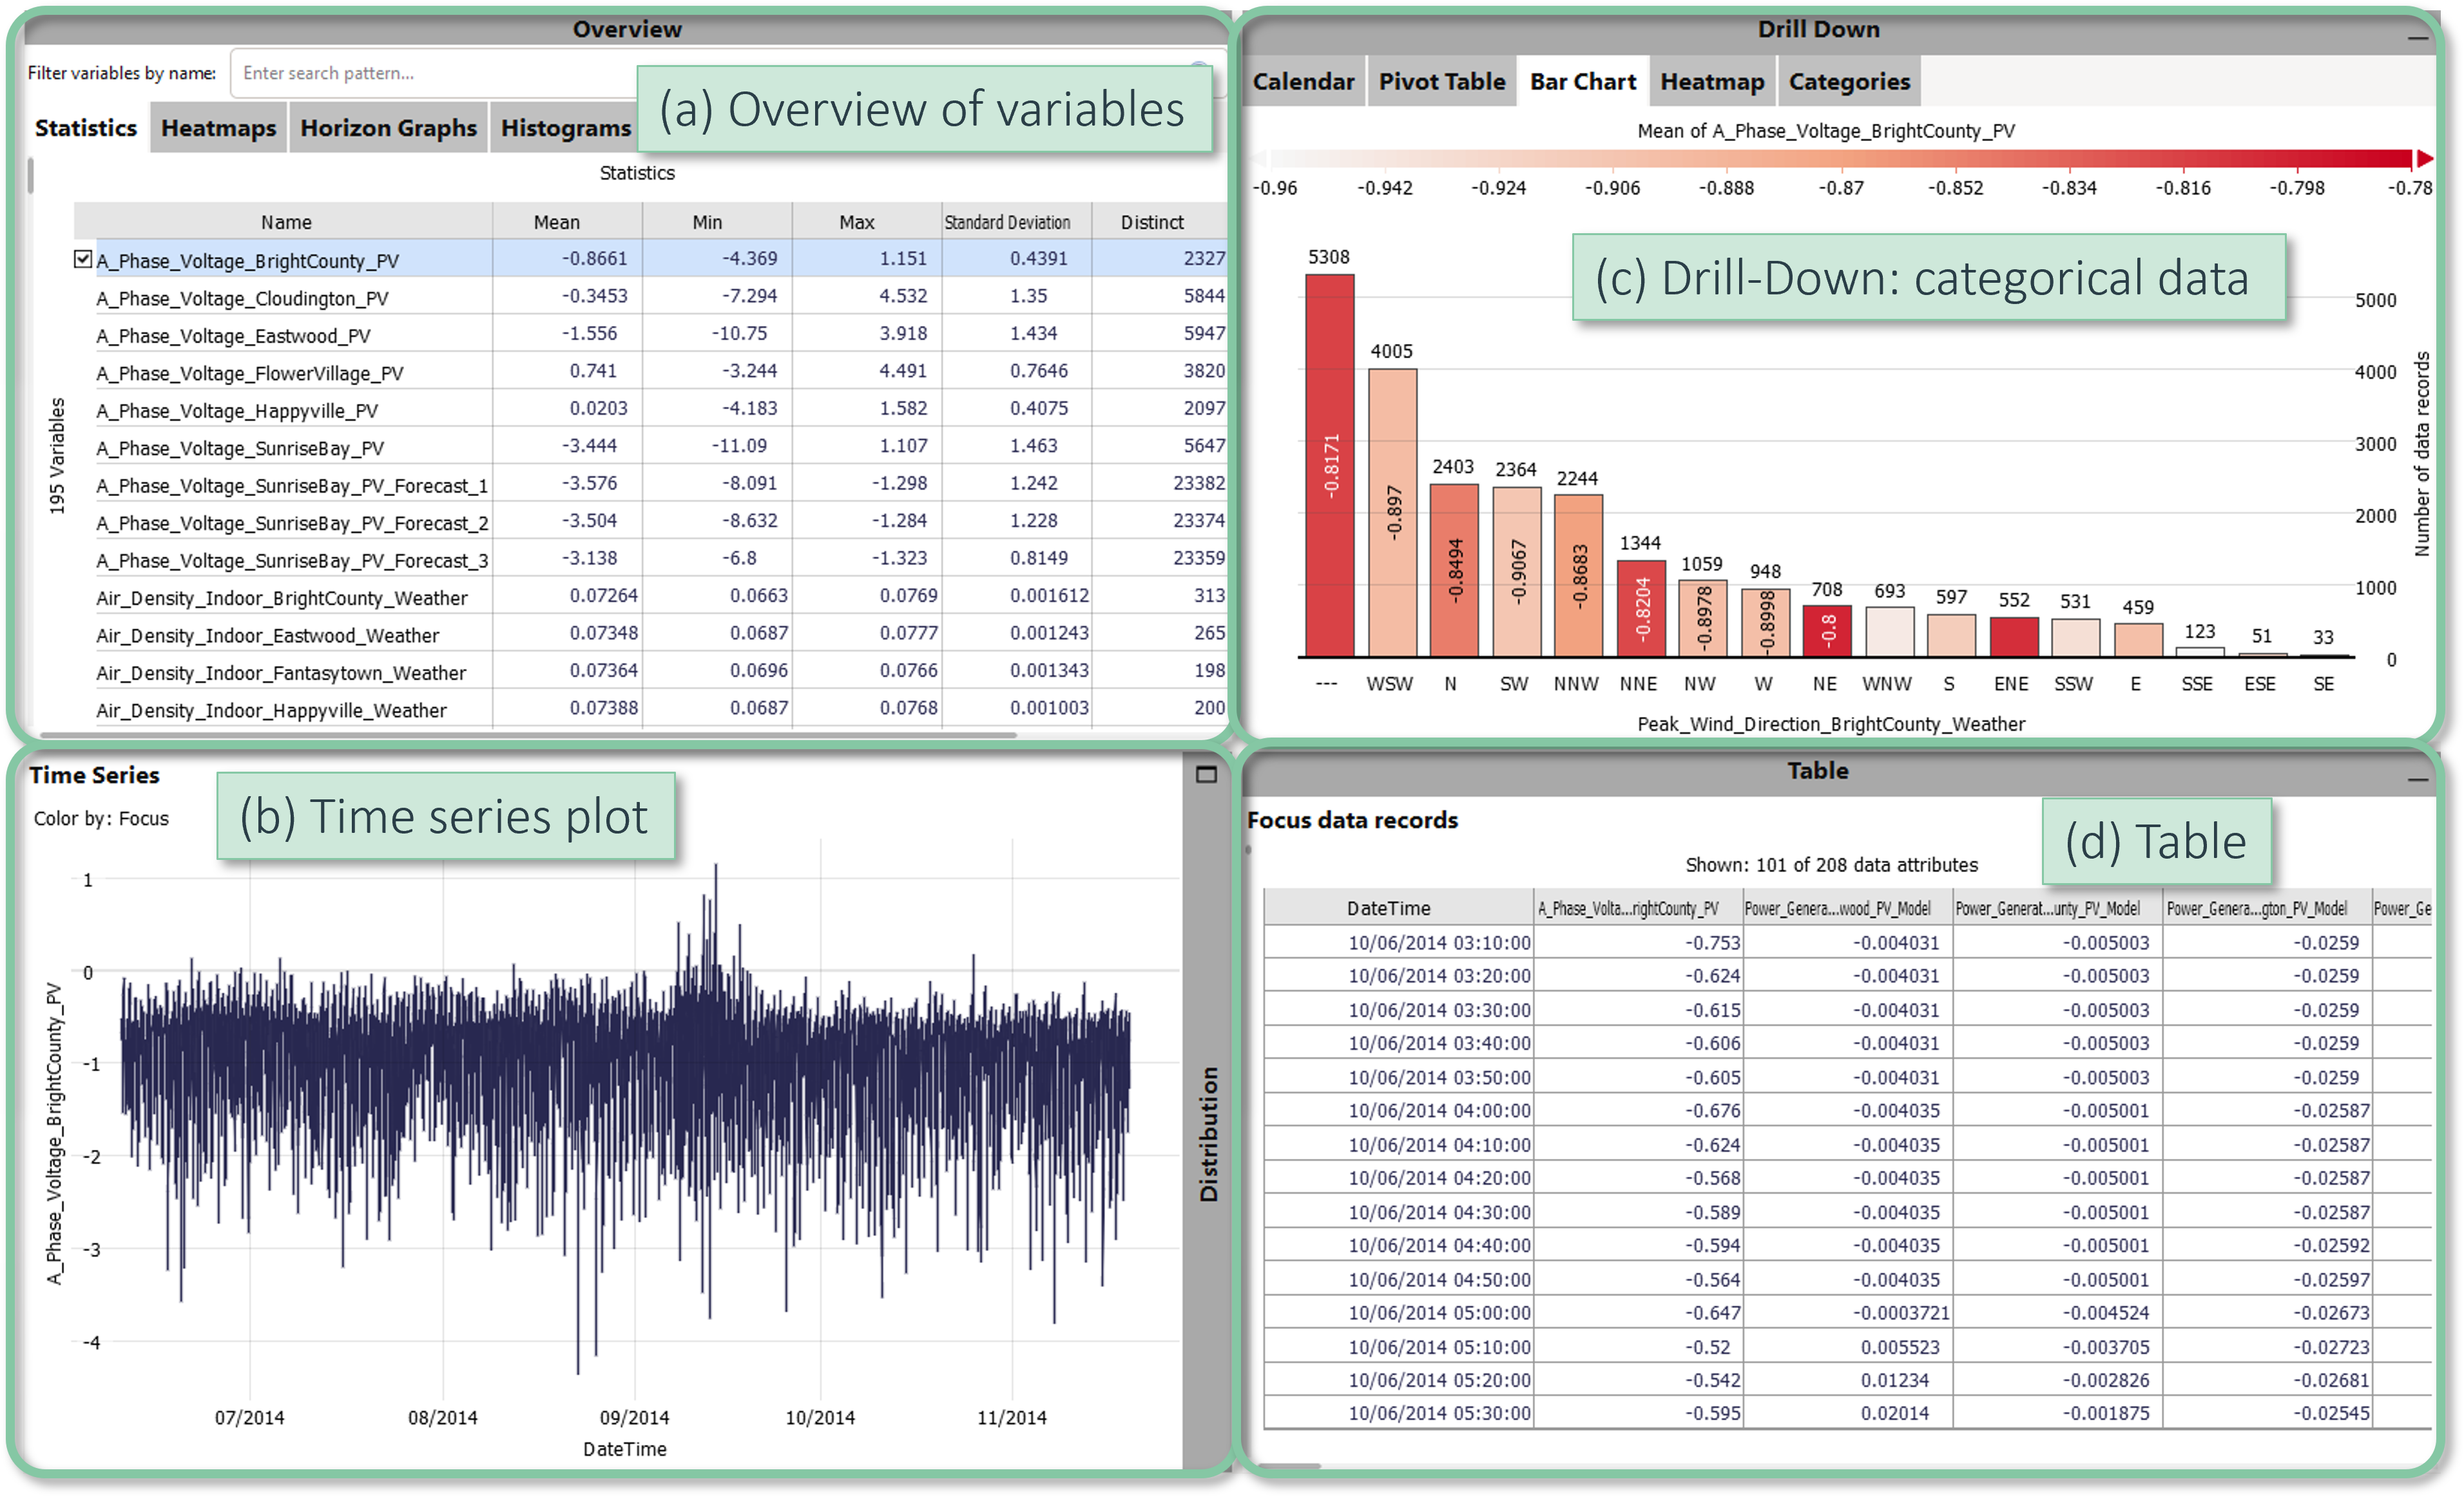
Task: Click the Table panel minimize dash
Action: tap(2417, 779)
